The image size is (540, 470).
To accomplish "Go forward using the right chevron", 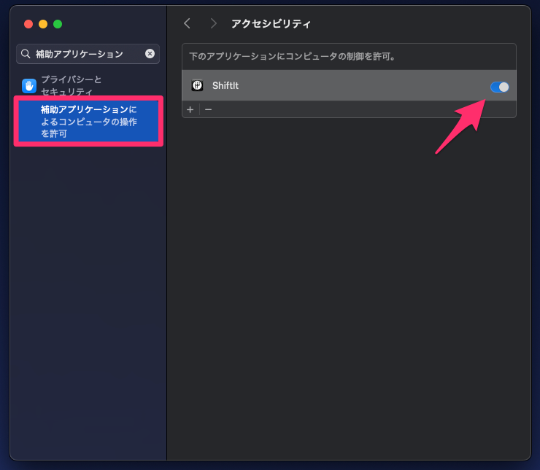I will pos(213,23).
